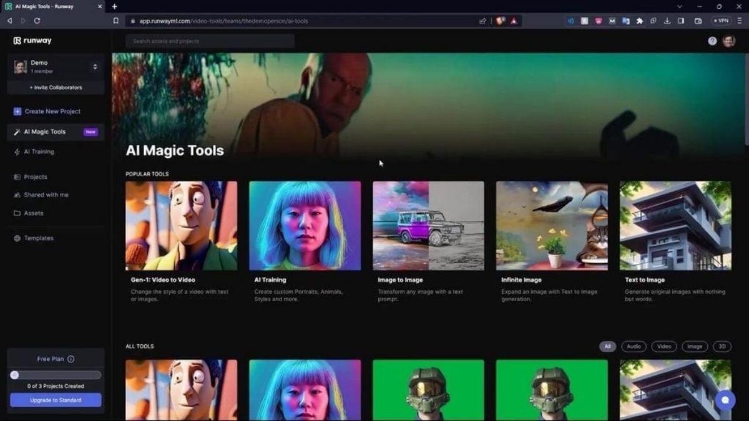This screenshot has width=749, height=421.
Task: Open the browser tab list chevron
Action: [680, 6]
